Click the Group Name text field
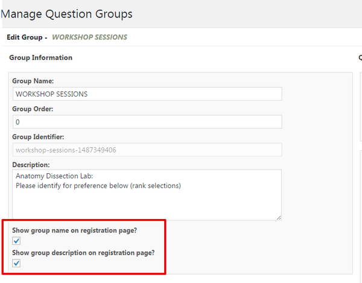This screenshot has width=362, height=283. pyautogui.click(x=147, y=94)
